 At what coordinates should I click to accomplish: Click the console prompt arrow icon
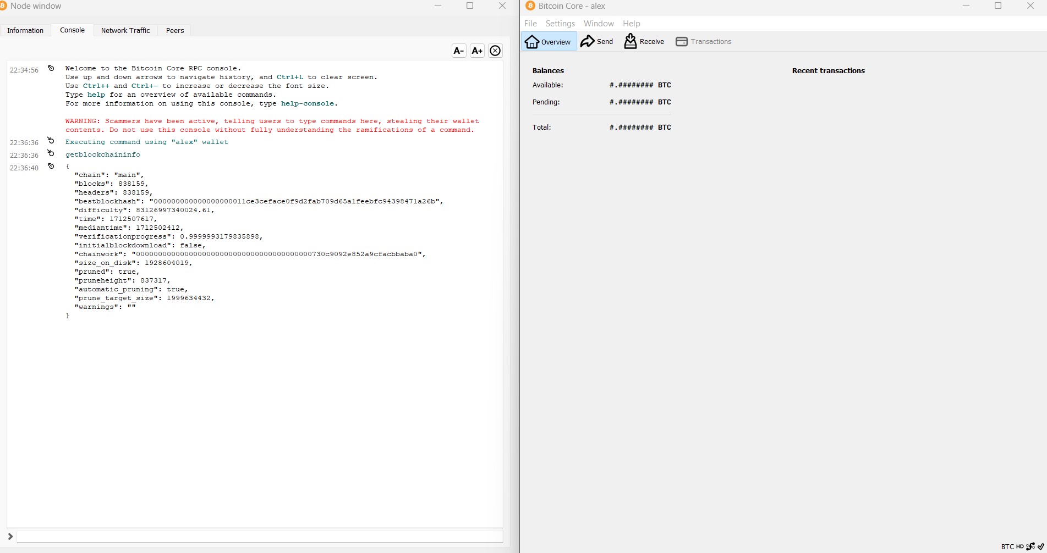tap(10, 536)
